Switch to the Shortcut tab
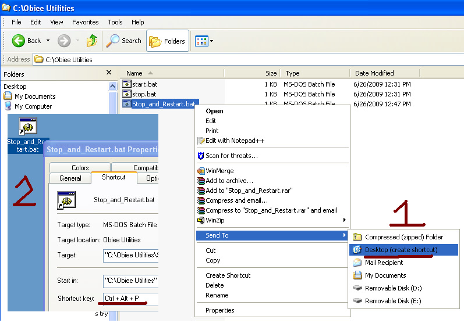 pyautogui.click(x=114, y=177)
